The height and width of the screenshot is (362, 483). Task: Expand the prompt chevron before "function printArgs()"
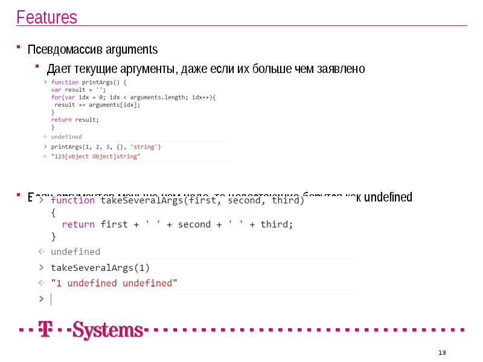45,82
